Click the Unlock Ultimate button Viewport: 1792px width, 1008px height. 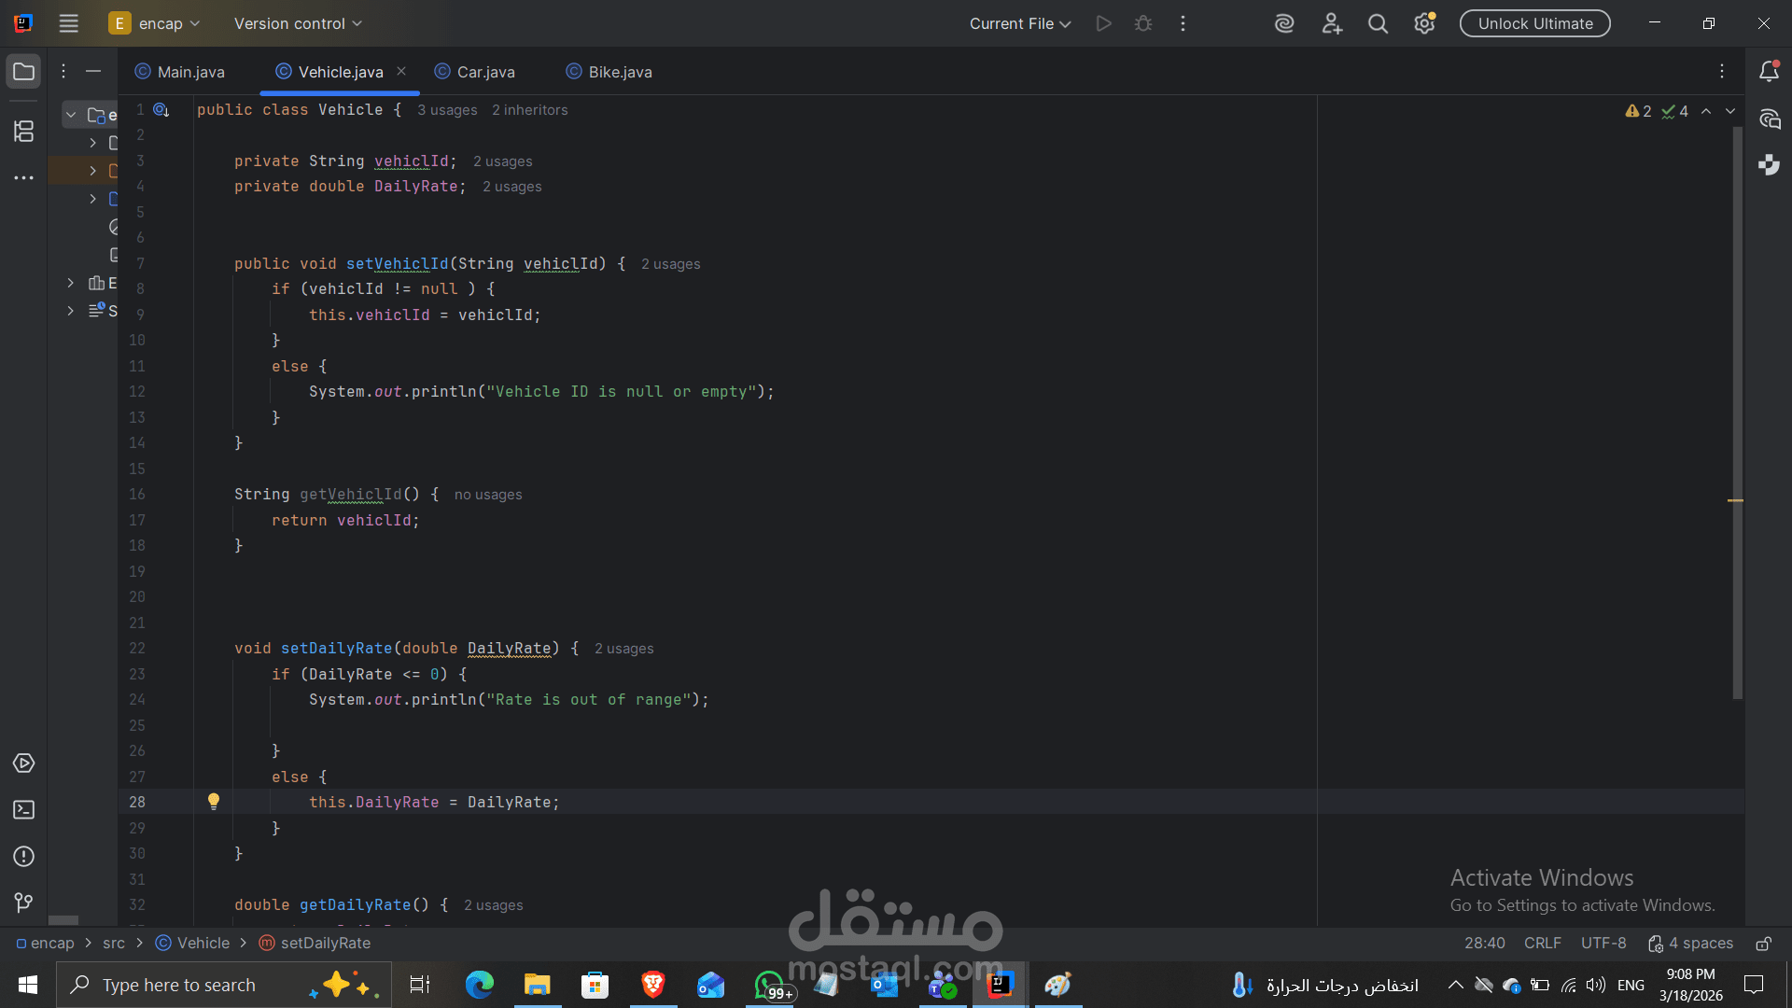tap(1535, 23)
